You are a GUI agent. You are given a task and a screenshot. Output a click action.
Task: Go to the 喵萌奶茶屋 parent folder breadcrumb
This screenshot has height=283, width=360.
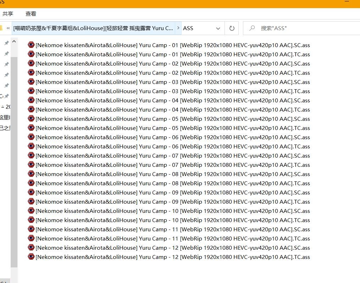point(93,28)
